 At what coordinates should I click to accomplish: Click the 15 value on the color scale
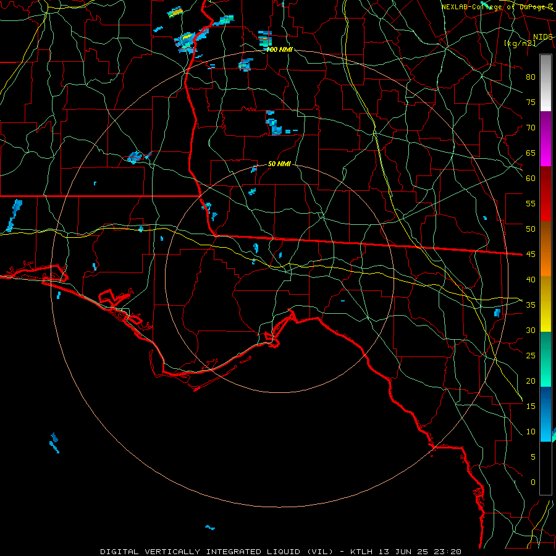pyautogui.click(x=531, y=406)
